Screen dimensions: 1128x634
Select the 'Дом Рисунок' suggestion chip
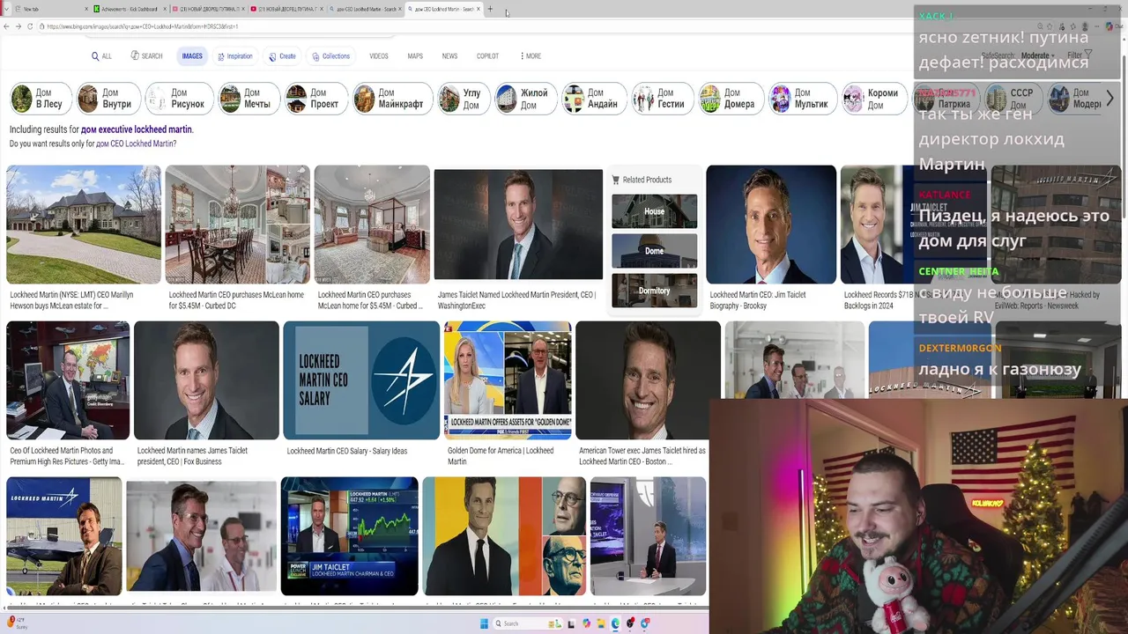179,99
